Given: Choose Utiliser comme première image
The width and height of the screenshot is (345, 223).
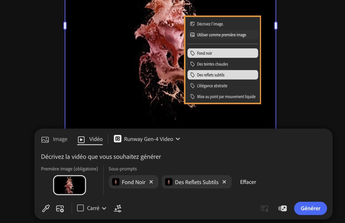Looking at the screenshot, I should point(223,35).
